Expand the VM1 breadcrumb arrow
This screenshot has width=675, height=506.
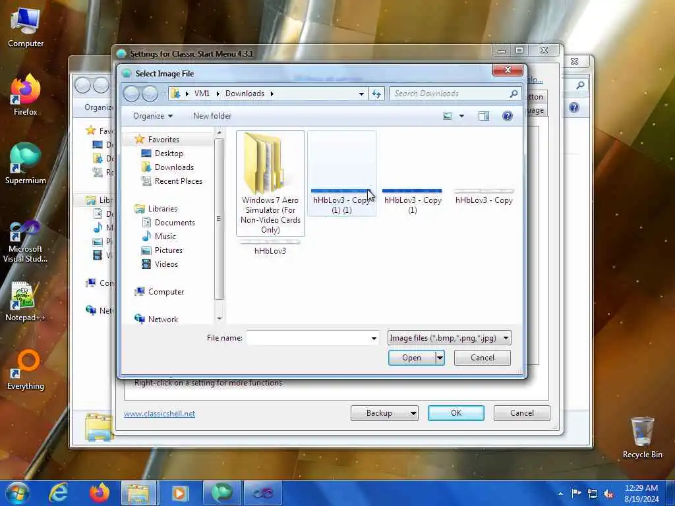(x=218, y=94)
